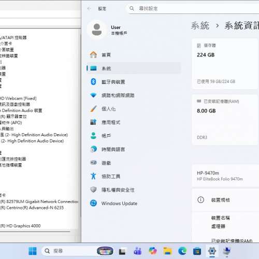This screenshot has width=259, height=259.
Task: Click the Home house icon
Action: pyautogui.click(x=93, y=55)
